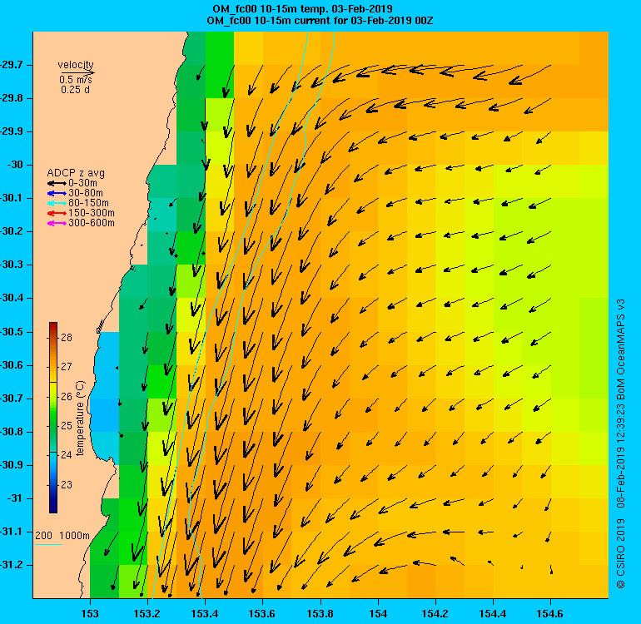Click the '-30.2' latitude axis label
This screenshot has height=624, width=641.
pos(11,231)
